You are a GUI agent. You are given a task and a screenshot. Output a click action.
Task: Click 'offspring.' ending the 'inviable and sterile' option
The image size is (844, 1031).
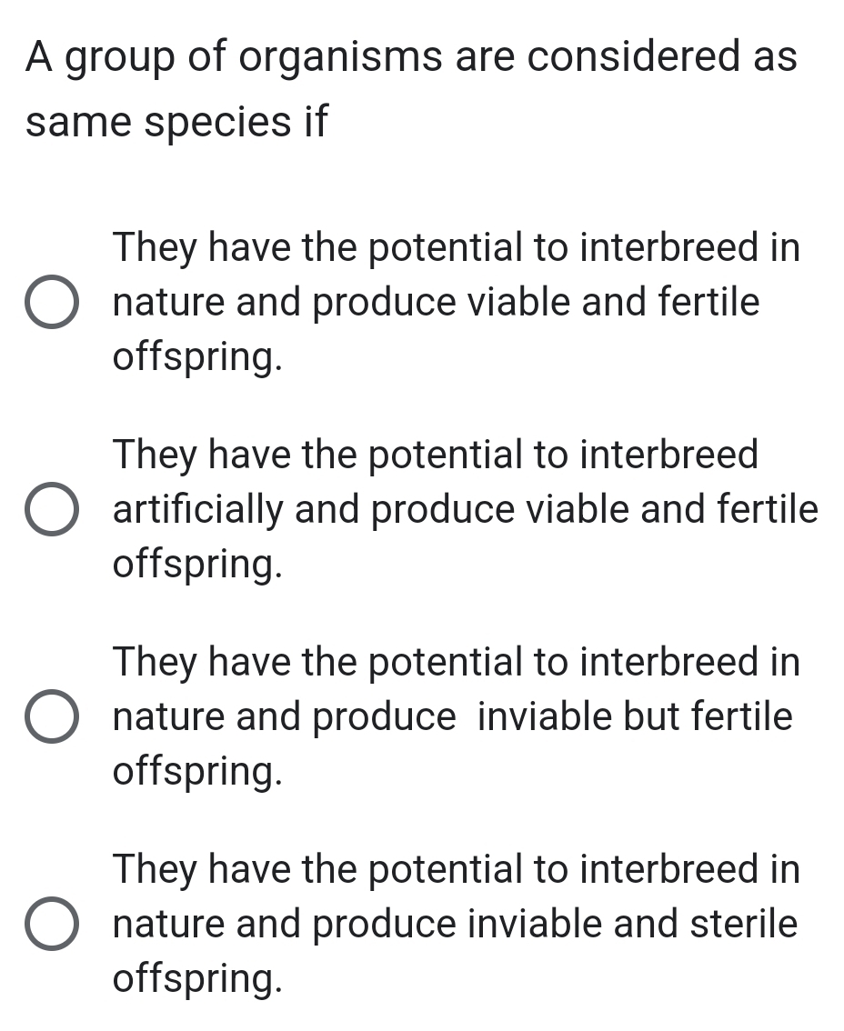(196, 979)
